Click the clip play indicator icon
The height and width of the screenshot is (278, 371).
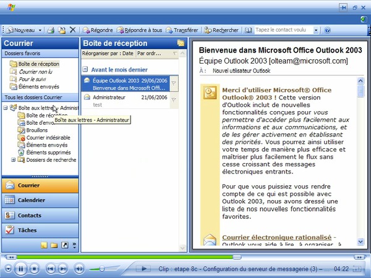(143, 269)
